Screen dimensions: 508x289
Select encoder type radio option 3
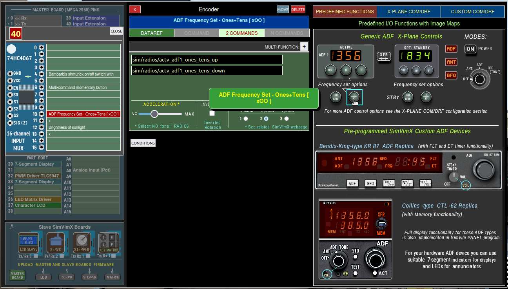(x=287, y=119)
